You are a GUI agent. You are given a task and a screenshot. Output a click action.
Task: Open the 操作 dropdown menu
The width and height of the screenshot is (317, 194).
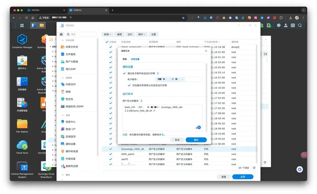click(142, 34)
